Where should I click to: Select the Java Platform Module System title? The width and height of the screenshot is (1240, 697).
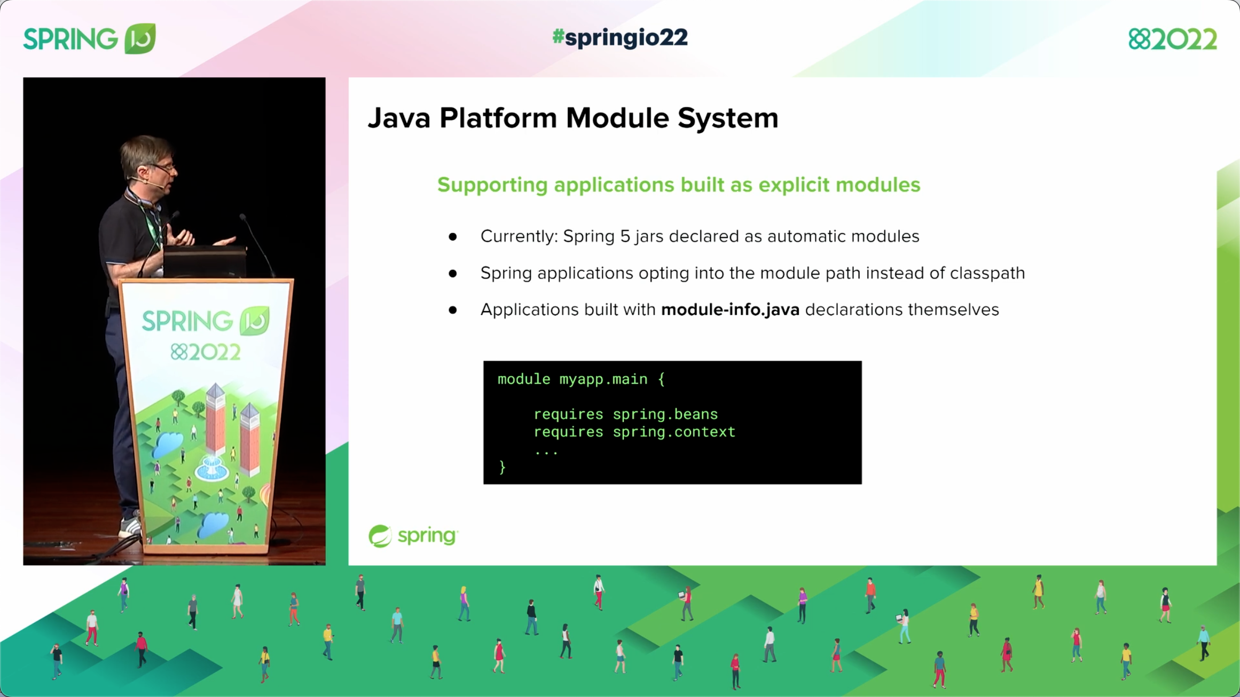(573, 117)
